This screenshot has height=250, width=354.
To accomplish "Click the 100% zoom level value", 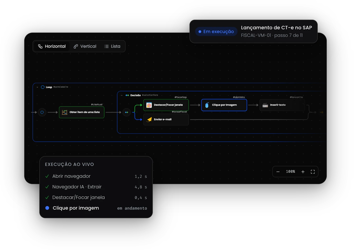I will tap(290, 172).
